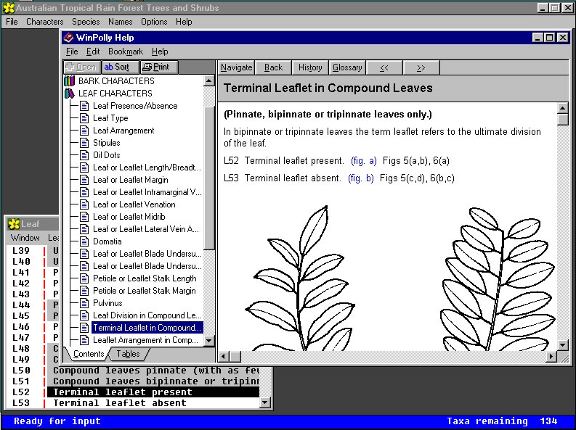Click the greyed Open toolbar button
The width and height of the screenshot is (576, 430).
tap(82, 67)
